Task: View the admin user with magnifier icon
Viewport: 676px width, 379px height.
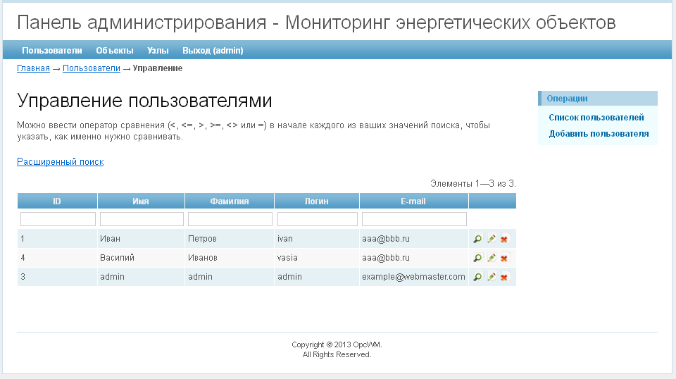Action: (477, 276)
